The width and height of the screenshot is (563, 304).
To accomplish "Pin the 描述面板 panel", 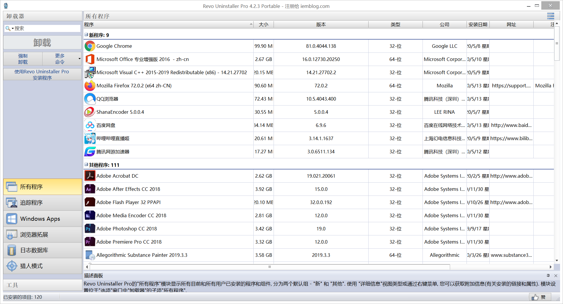I will click(x=548, y=276).
